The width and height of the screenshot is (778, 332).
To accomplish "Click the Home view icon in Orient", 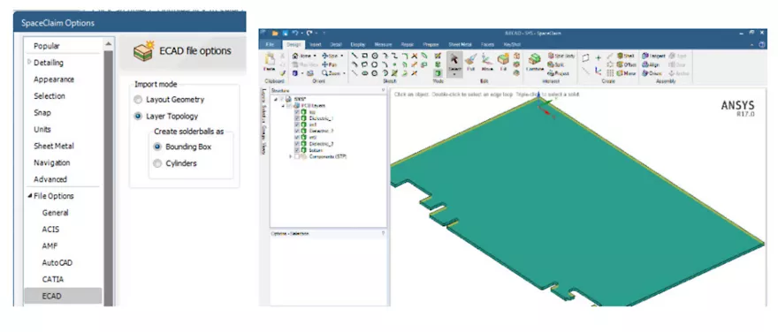I will coord(295,56).
